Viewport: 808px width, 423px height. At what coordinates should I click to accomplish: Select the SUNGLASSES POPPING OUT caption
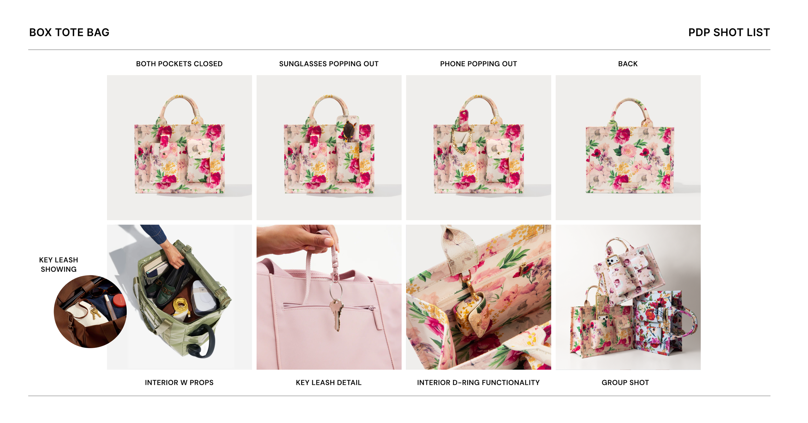(329, 64)
